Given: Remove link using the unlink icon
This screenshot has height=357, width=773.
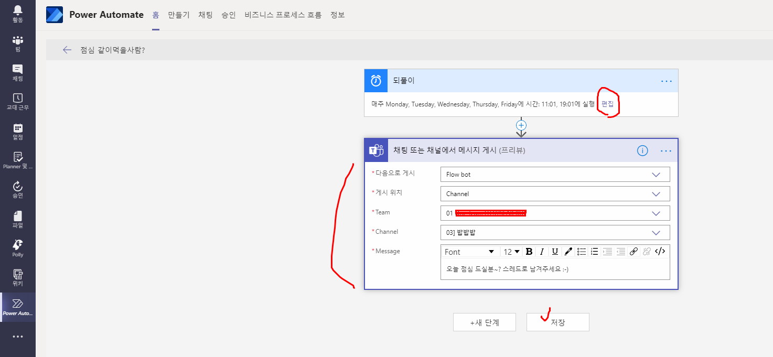Looking at the screenshot, I should (x=647, y=252).
